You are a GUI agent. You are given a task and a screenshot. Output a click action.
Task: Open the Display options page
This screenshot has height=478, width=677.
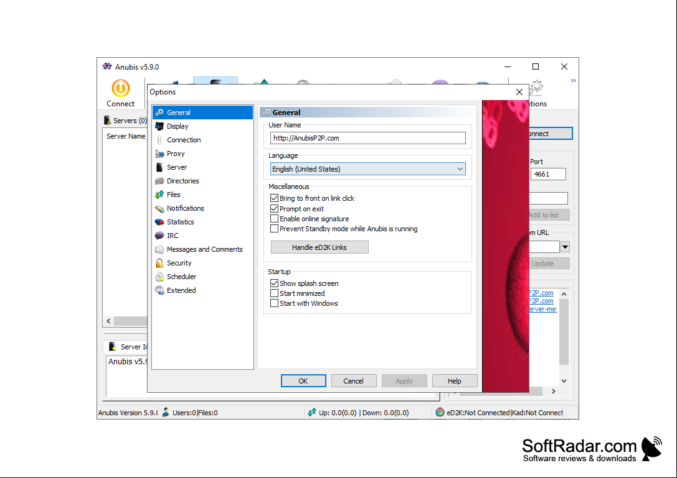(202, 126)
